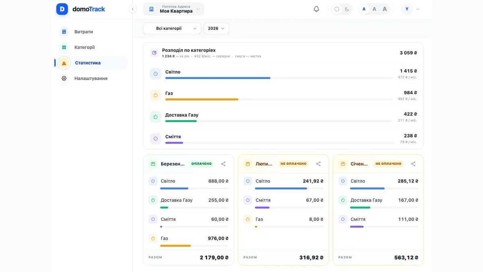Click the Березень card calendar icon

(153, 164)
